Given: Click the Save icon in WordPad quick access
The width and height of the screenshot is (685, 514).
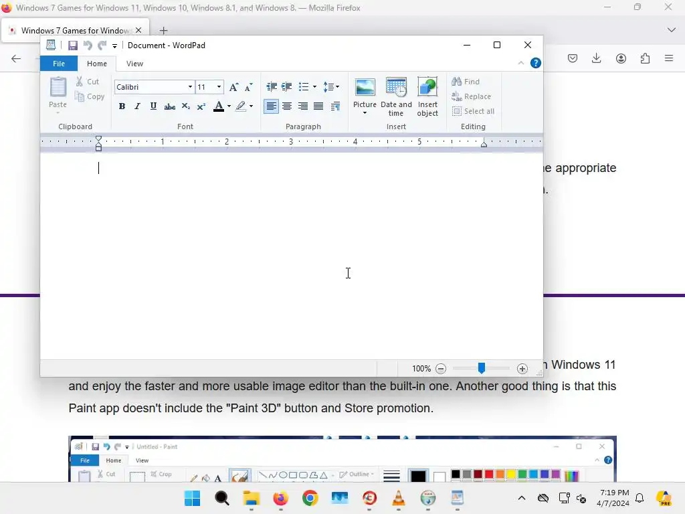Looking at the screenshot, I should pos(72,46).
